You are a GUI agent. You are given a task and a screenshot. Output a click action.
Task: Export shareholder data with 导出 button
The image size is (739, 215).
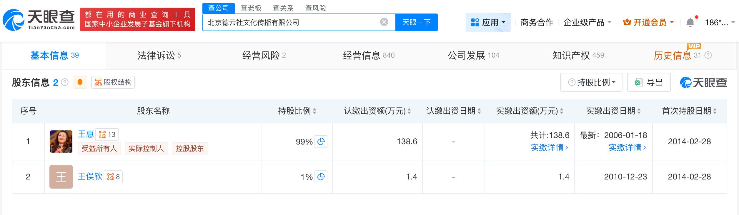pyautogui.click(x=649, y=82)
